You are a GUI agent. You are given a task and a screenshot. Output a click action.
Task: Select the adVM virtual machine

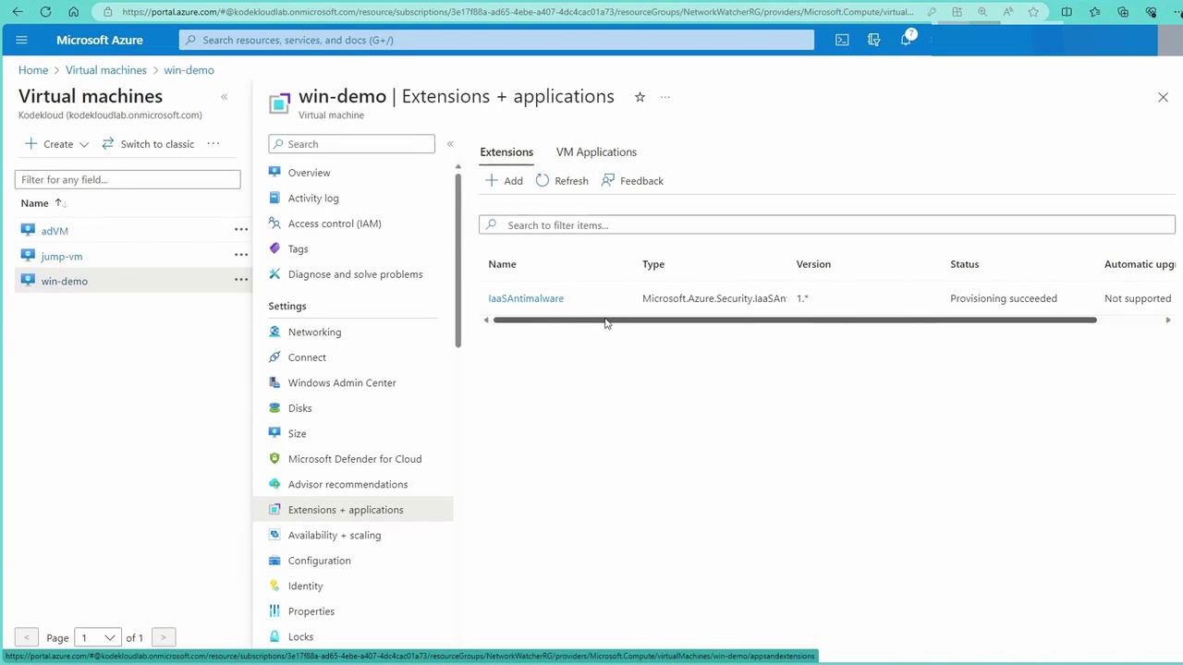coord(55,231)
